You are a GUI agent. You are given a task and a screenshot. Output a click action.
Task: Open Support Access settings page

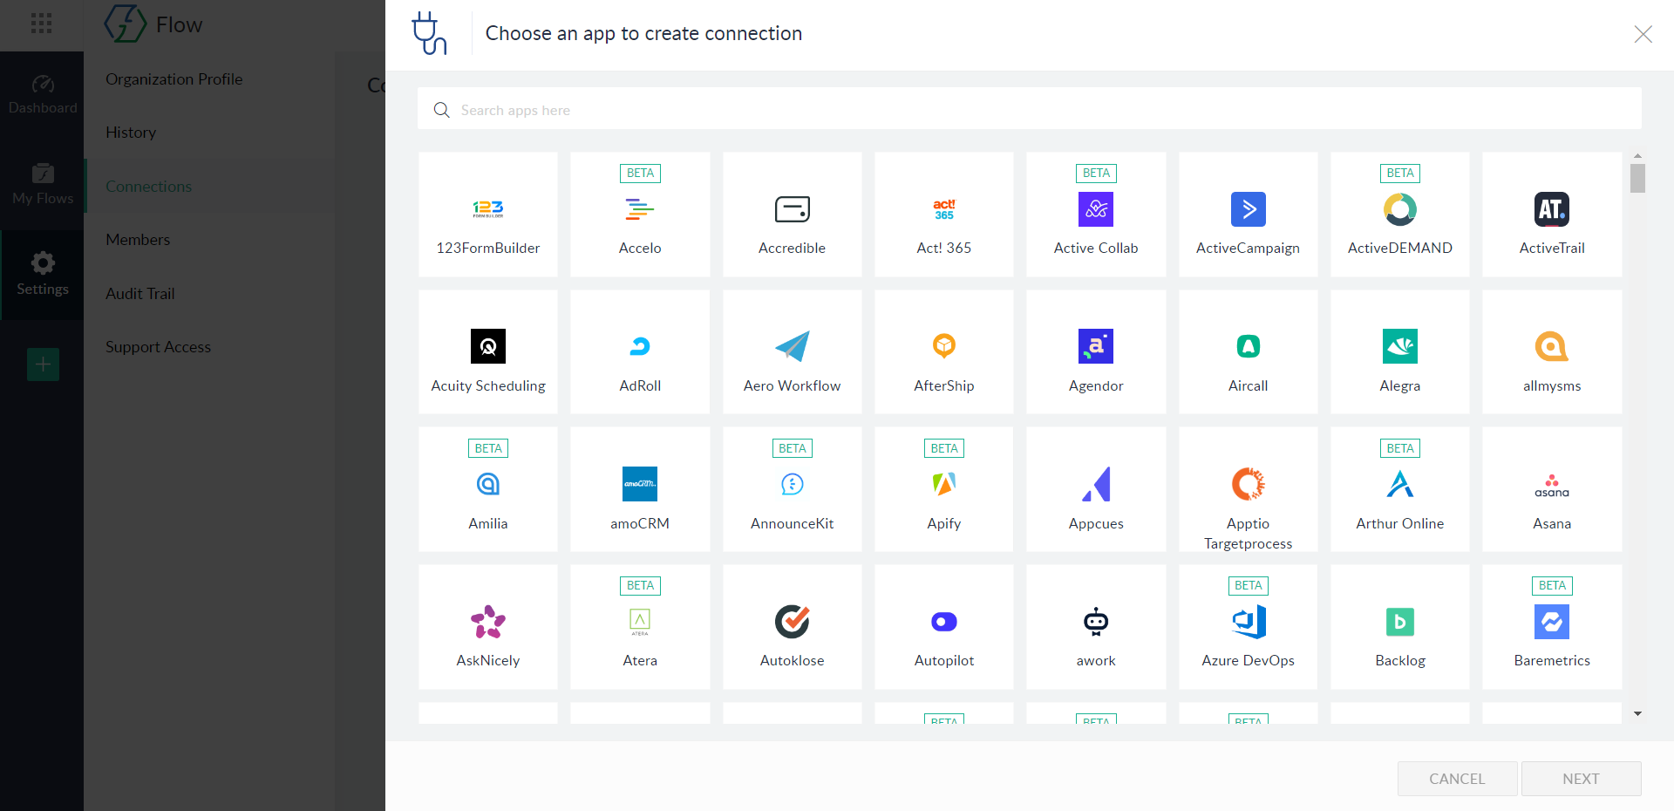[x=158, y=347]
